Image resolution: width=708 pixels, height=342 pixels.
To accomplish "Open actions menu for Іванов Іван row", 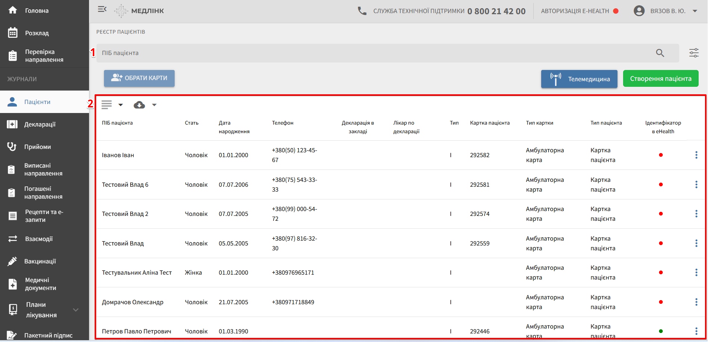I will pyautogui.click(x=696, y=155).
